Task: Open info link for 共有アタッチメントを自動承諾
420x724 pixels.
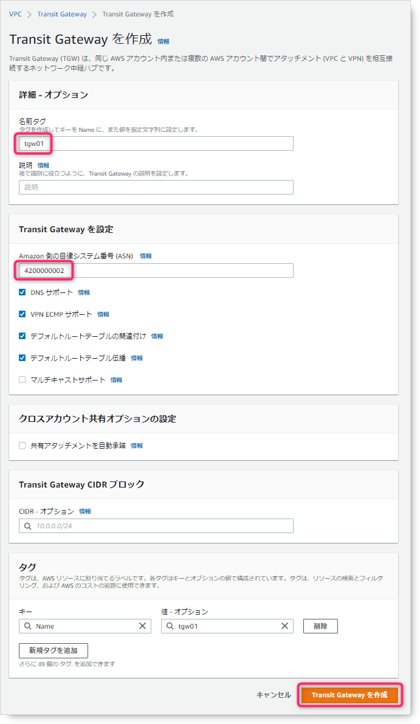Action: point(137,446)
